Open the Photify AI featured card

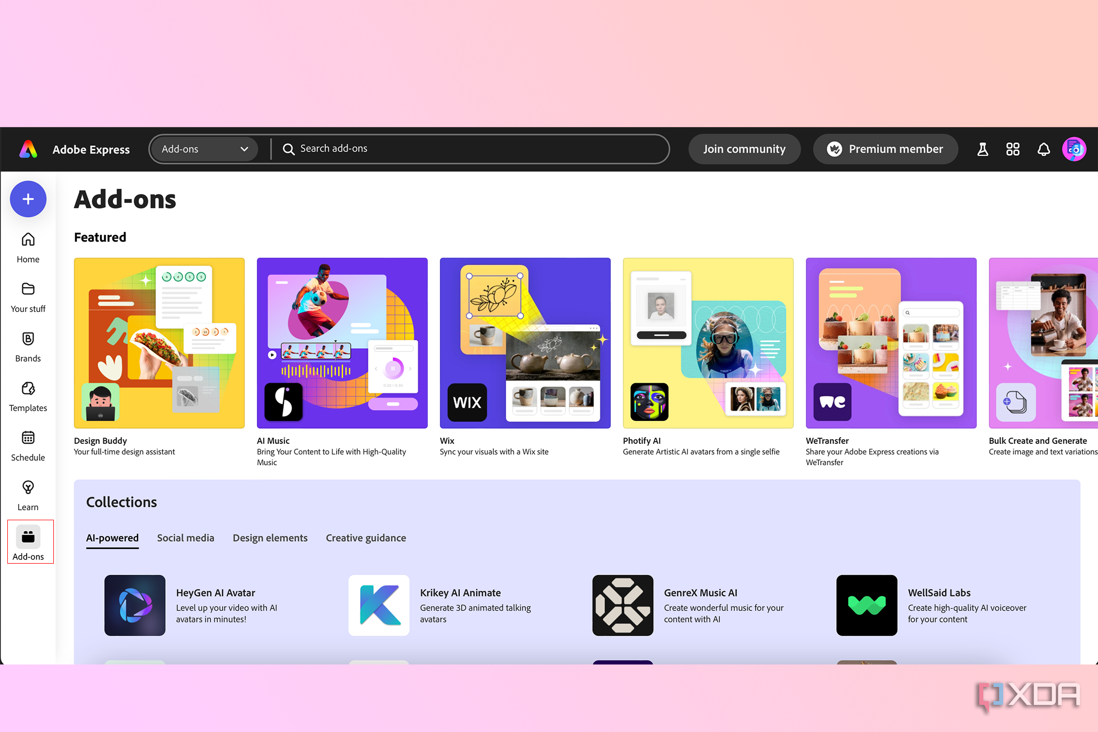[x=708, y=343]
